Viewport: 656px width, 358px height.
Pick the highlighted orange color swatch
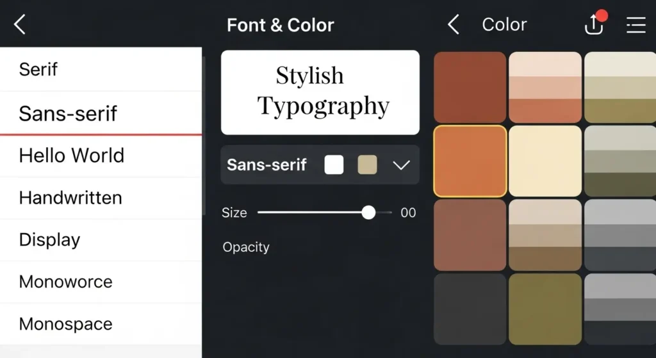(470, 161)
